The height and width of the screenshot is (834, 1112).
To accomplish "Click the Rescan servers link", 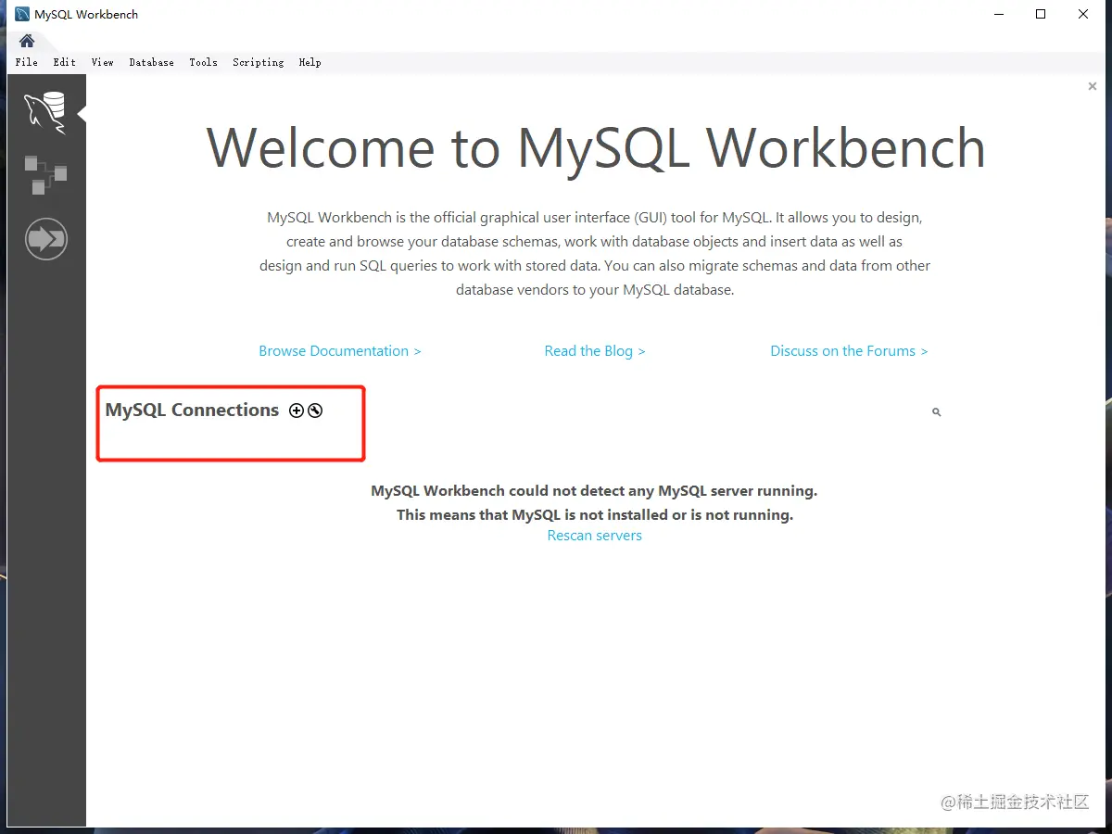I will tap(595, 536).
